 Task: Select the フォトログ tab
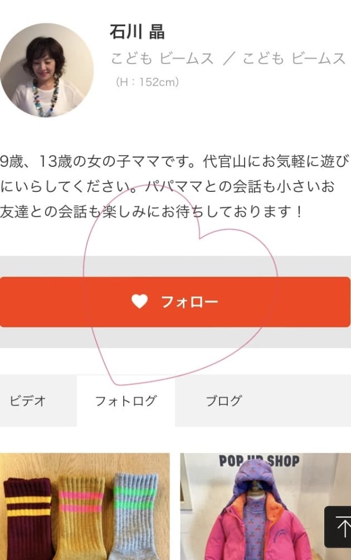point(126,400)
